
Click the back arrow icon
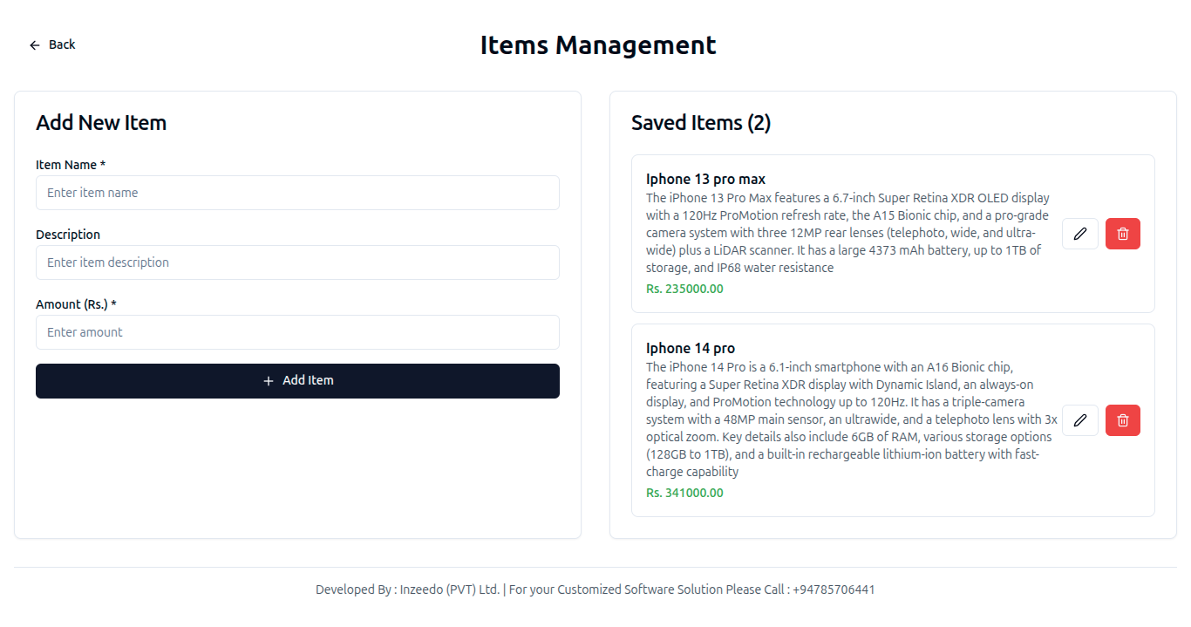(x=35, y=45)
